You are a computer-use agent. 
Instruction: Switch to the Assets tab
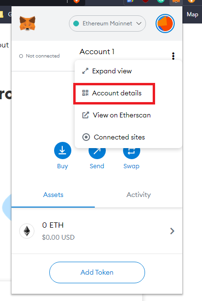point(53,195)
